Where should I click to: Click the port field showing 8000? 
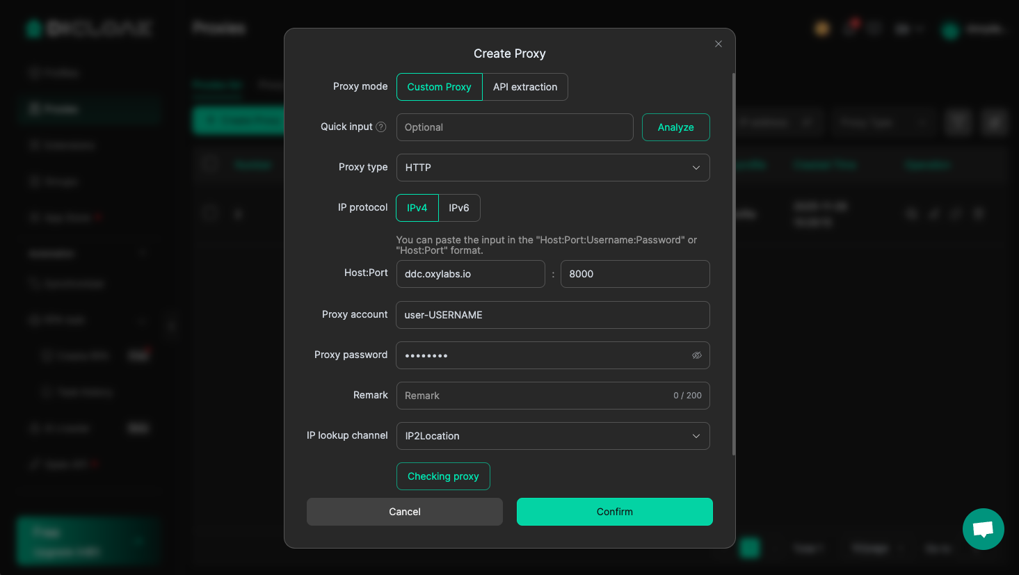pos(634,274)
